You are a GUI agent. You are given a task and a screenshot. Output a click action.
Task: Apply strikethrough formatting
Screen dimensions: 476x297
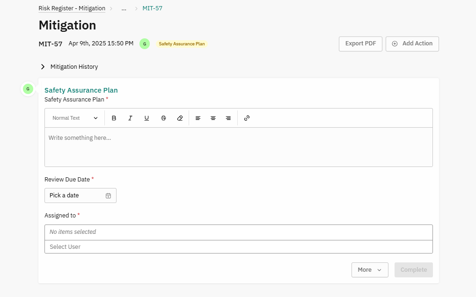click(x=163, y=118)
